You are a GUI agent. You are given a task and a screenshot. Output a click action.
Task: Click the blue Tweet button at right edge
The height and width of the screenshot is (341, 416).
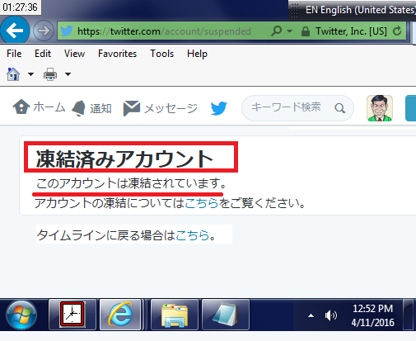pos(411,108)
